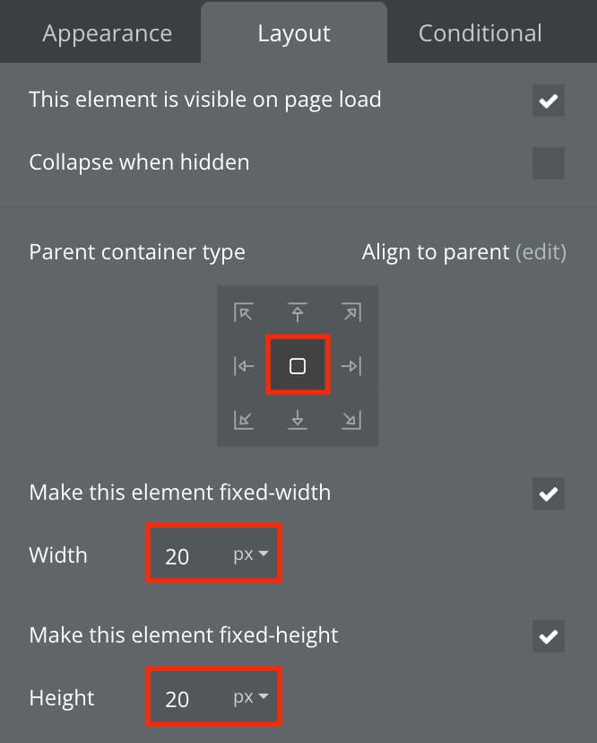Align element to bottom-right of parent
This screenshot has height=743, width=597.
(351, 420)
